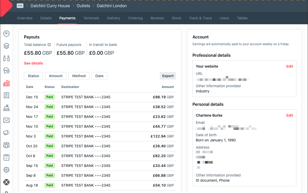
Task: Click the stacked layers sidebar icon
Action: (6, 46)
